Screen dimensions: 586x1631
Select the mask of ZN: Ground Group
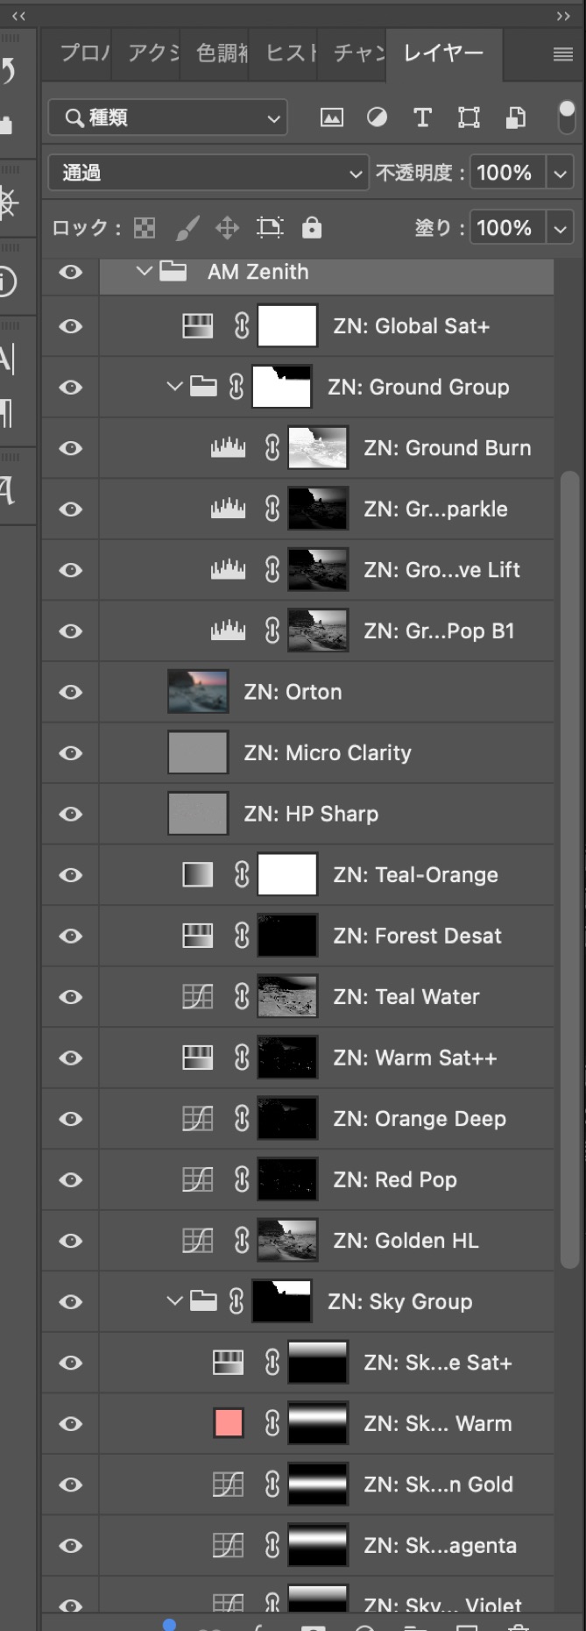(282, 387)
